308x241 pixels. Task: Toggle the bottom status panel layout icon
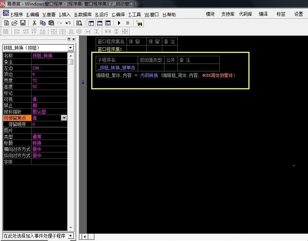coord(100,23)
